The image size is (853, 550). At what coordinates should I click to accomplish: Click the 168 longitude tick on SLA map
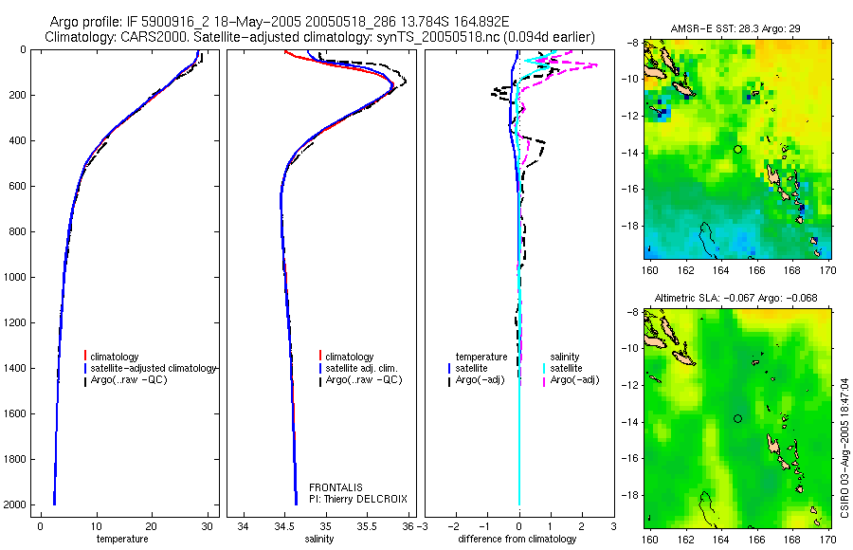pyautogui.click(x=792, y=540)
